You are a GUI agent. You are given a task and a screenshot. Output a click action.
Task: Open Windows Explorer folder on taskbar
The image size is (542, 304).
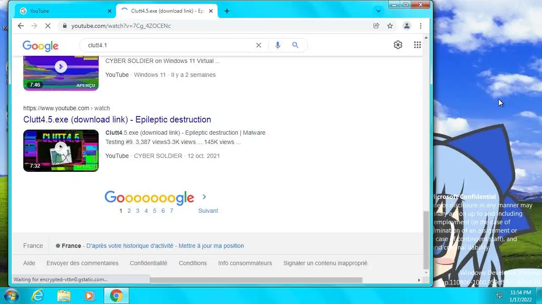click(x=64, y=296)
